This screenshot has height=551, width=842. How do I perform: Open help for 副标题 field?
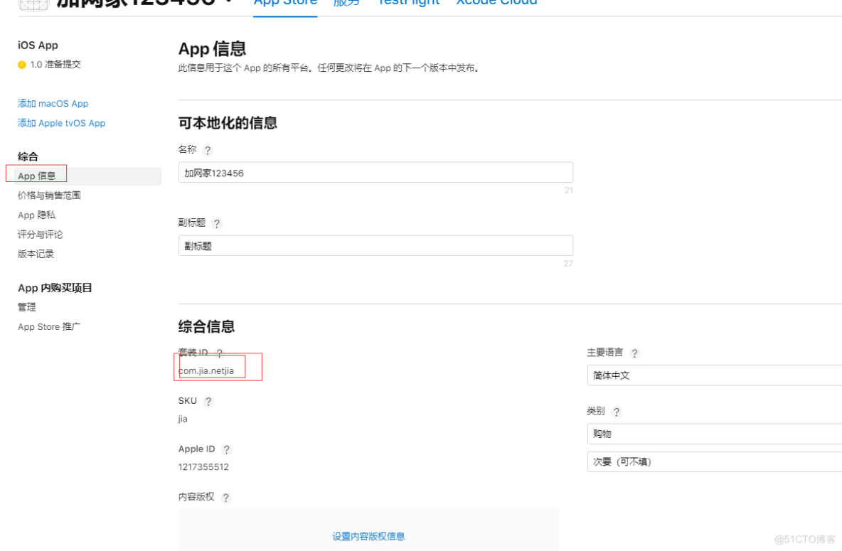[216, 223]
